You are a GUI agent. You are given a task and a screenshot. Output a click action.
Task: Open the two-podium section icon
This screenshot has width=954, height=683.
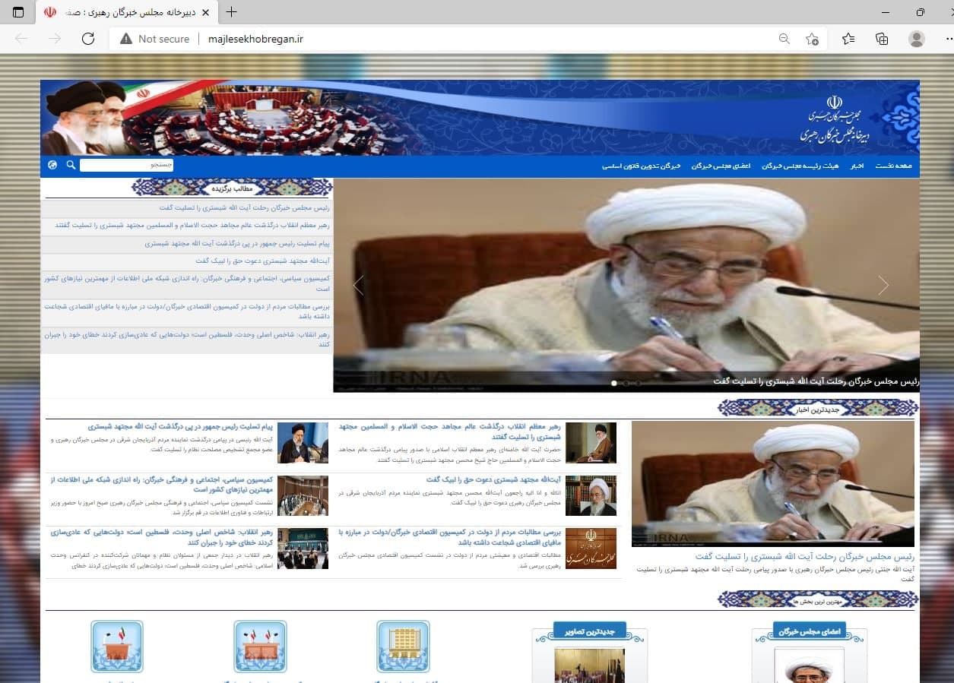point(260,647)
